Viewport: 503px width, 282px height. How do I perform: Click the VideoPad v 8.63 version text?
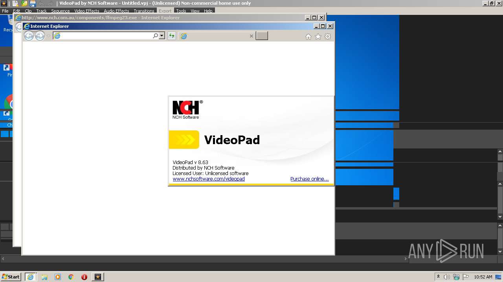pos(190,162)
